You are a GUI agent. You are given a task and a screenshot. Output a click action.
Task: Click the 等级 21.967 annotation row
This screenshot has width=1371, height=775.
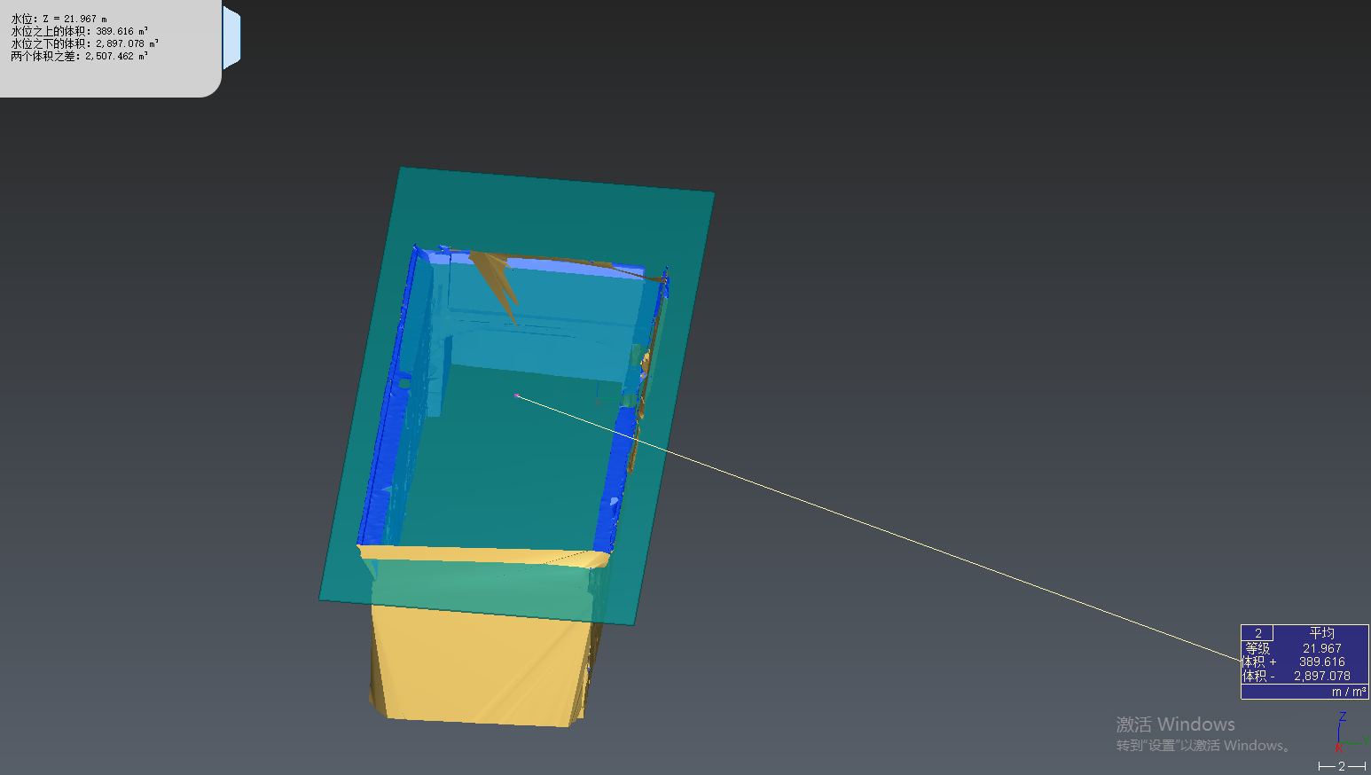tap(1304, 648)
